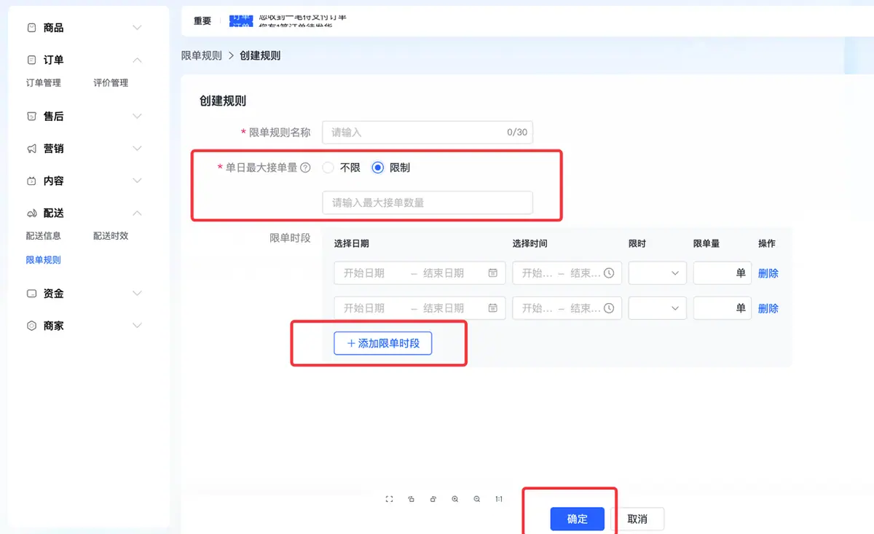Click 删除 in the second time slot row

click(x=768, y=308)
